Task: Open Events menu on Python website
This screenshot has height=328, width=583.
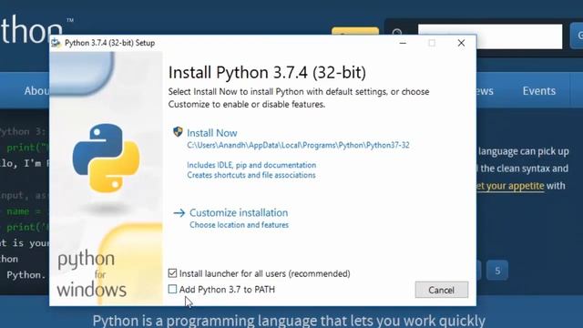Action: (538, 91)
